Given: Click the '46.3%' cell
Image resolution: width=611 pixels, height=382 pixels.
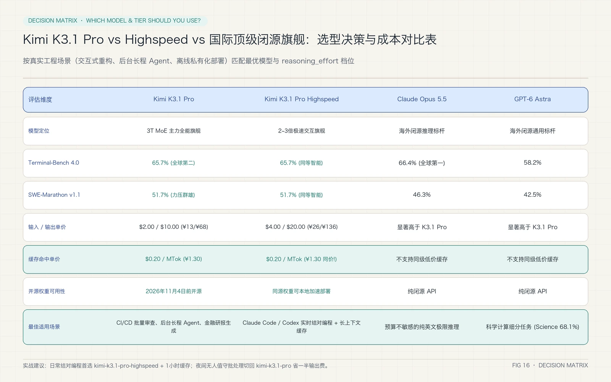Looking at the screenshot, I should tap(422, 195).
